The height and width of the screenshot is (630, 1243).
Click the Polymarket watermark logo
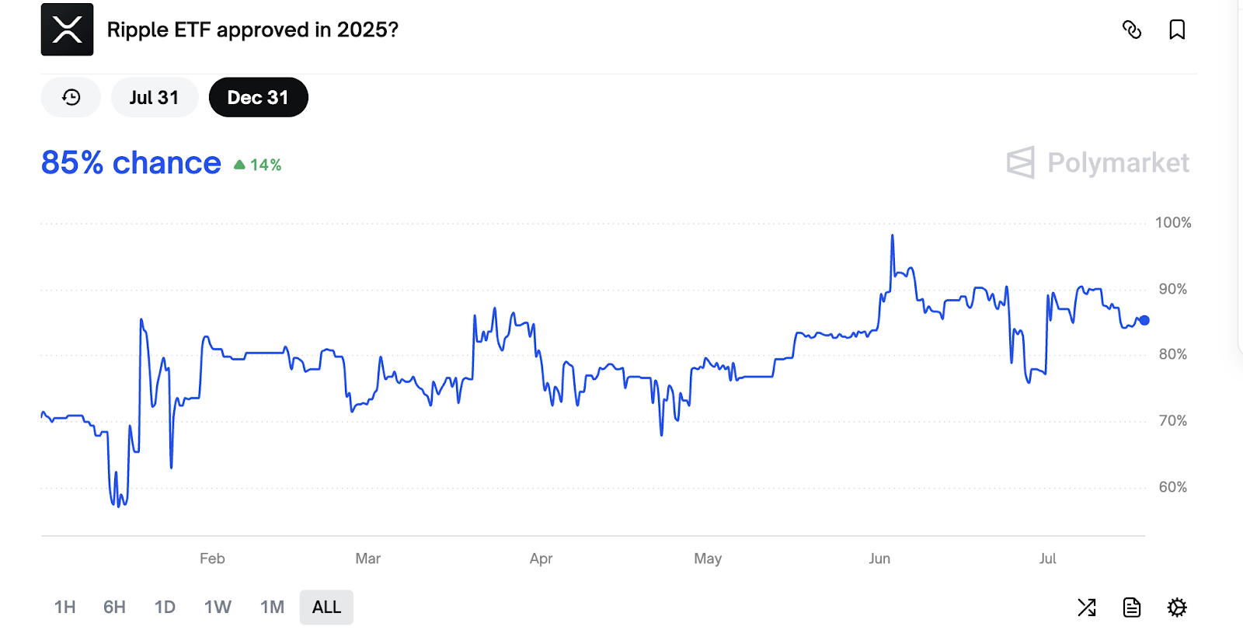click(x=1098, y=162)
